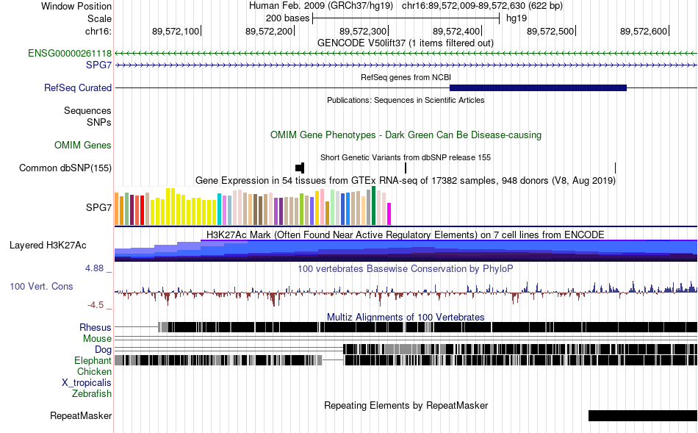Click the Elephant alignment blocks
698x433 pixels.
click(x=406, y=360)
